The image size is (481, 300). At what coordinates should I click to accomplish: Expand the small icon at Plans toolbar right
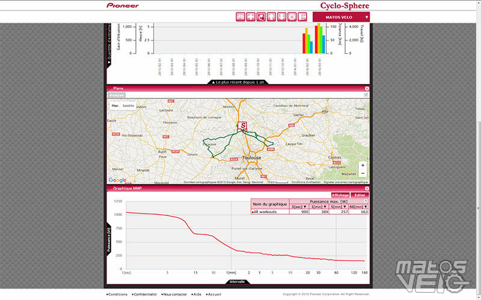366,95
